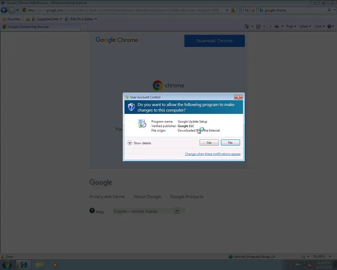Expand Show details in the UAC dialog

point(139,143)
